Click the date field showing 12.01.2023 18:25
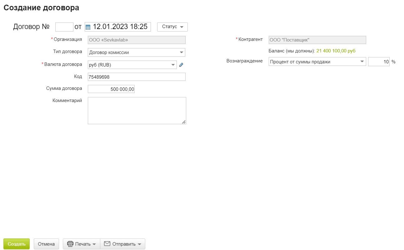This screenshot has height=250, width=404. coord(121,27)
